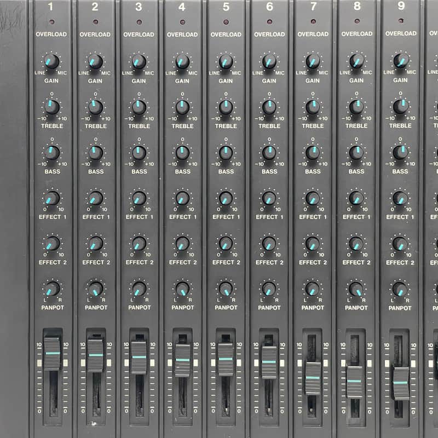This screenshot has width=438, height=438.
Task: Click channel 6 EFFECT 2 knob
Action: (x=269, y=244)
